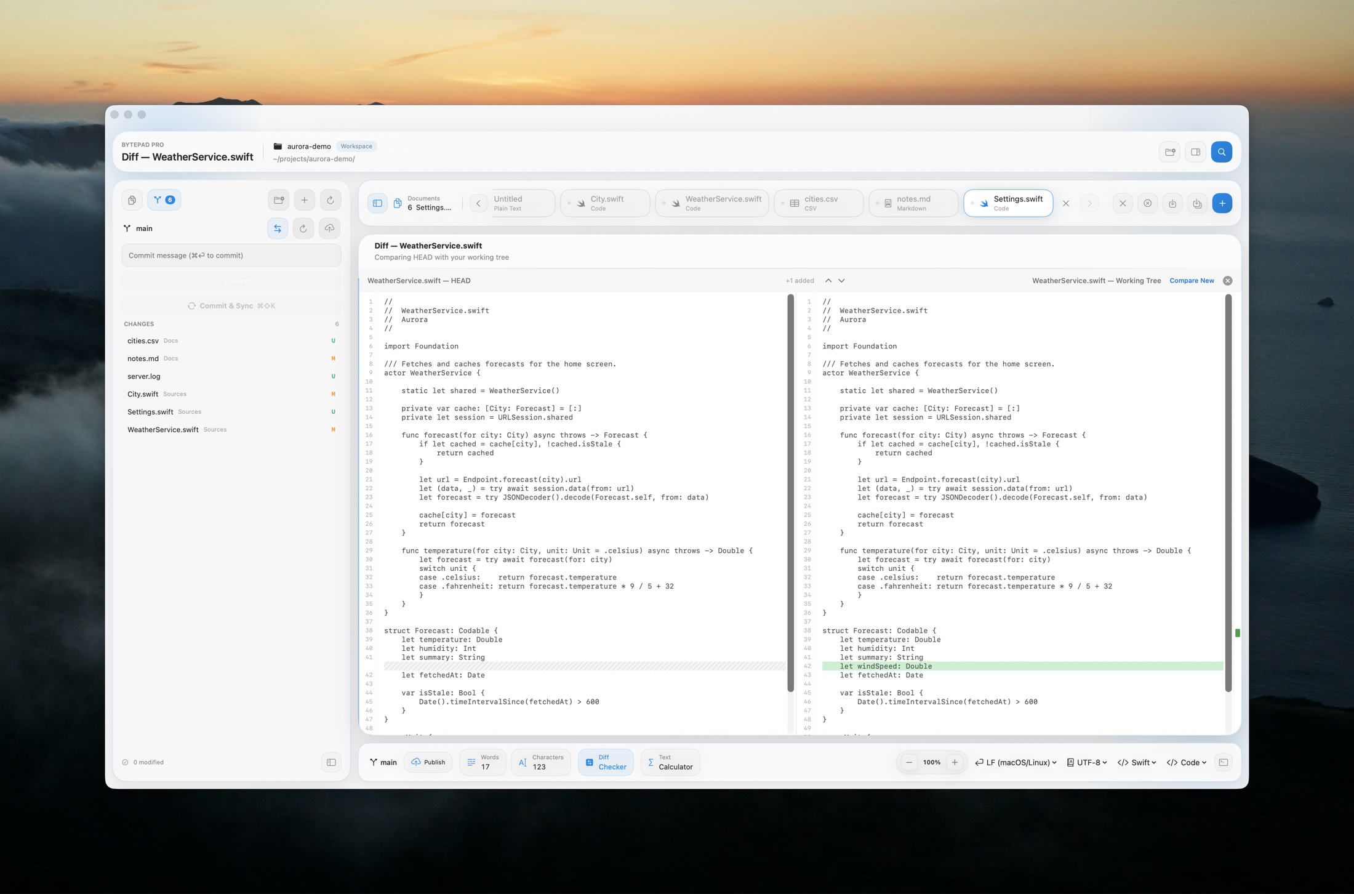This screenshot has width=1354, height=894.
Task: Toggle the document list panel button
Action: pyautogui.click(x=377, y=203)
